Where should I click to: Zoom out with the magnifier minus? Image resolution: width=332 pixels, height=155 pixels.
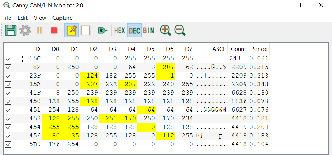pos(180,30)
